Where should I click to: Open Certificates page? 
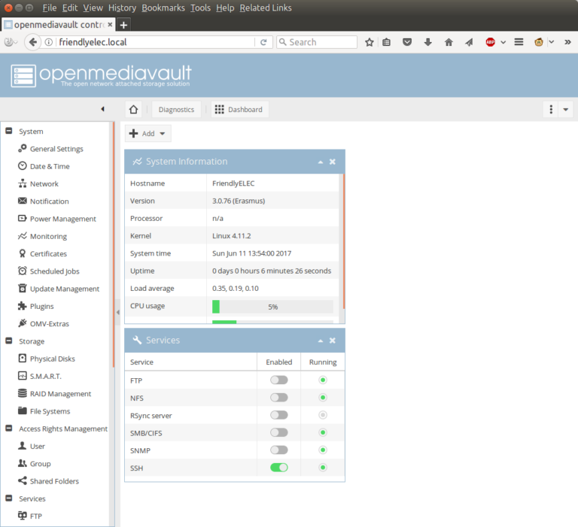coord(48,254)
